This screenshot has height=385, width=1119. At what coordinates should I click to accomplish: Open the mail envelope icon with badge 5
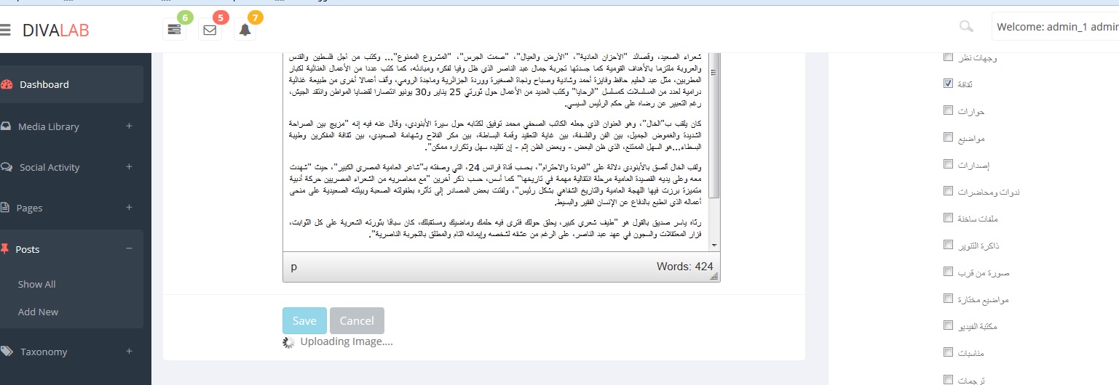click(x=210, y=30)
